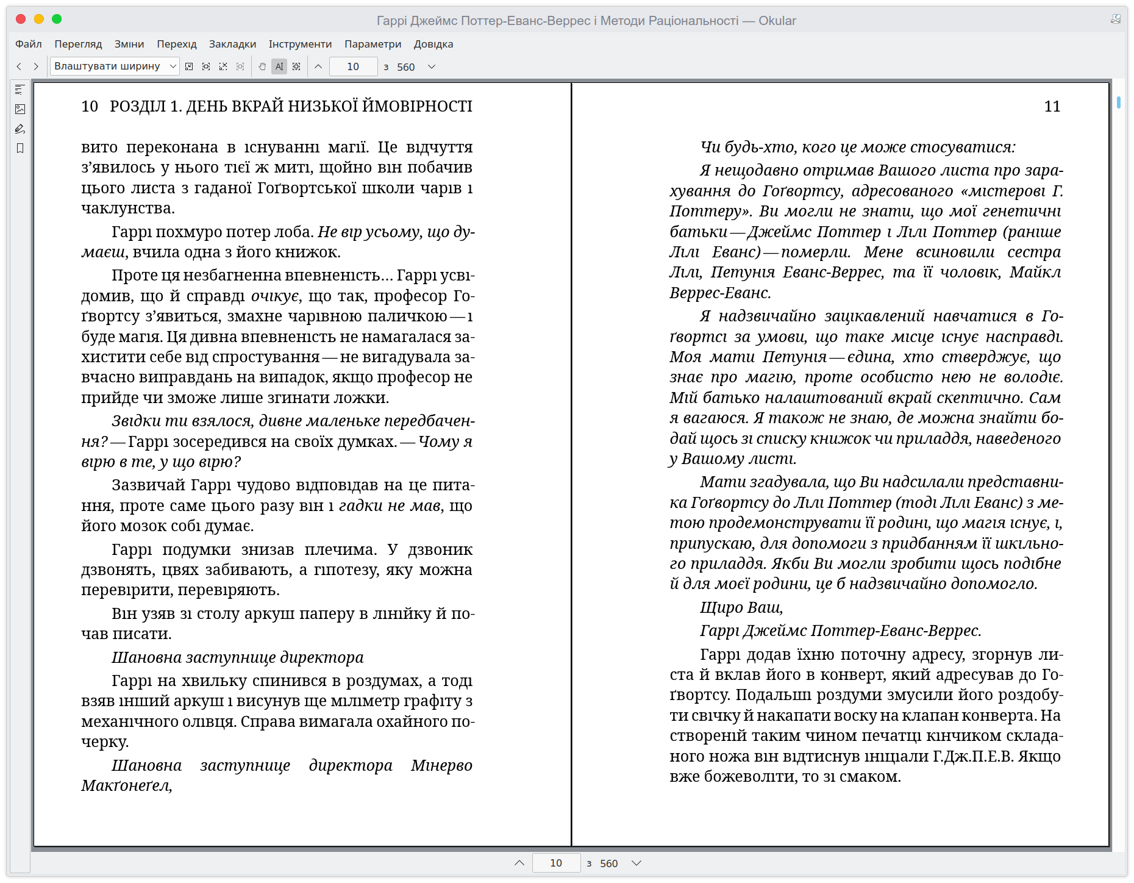This screenshot has height=883, width=1134.
Task: Open the Contents sidebar panel
Action: 20,90
